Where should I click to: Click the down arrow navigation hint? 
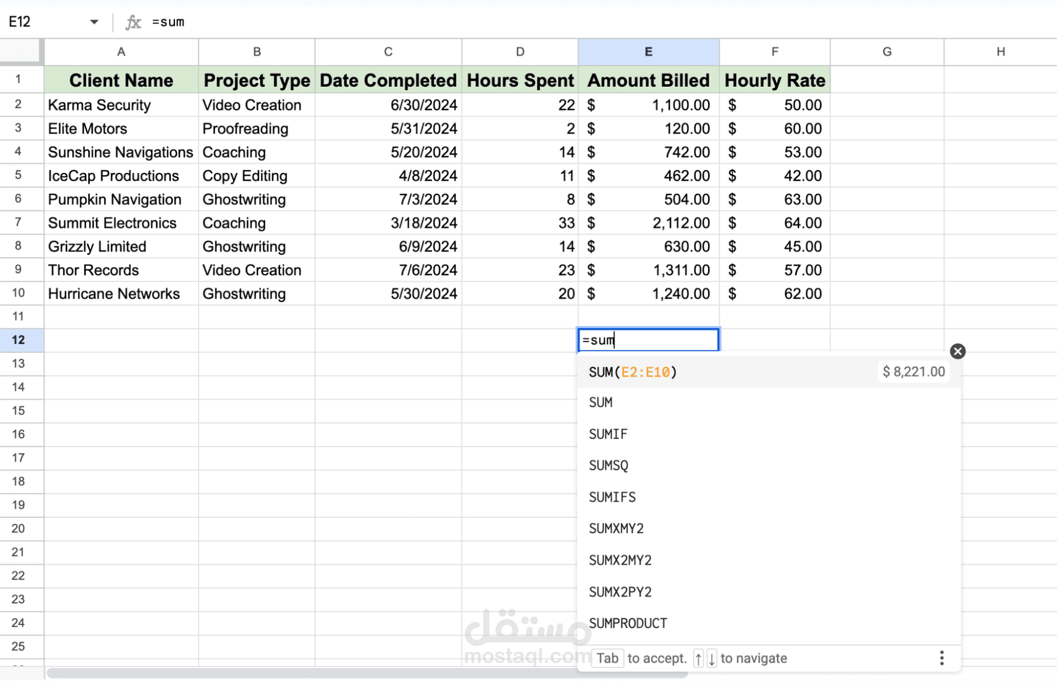(x=712, y=658)
